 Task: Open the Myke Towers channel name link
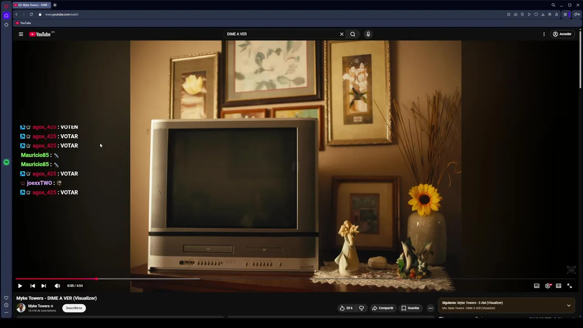39,306
